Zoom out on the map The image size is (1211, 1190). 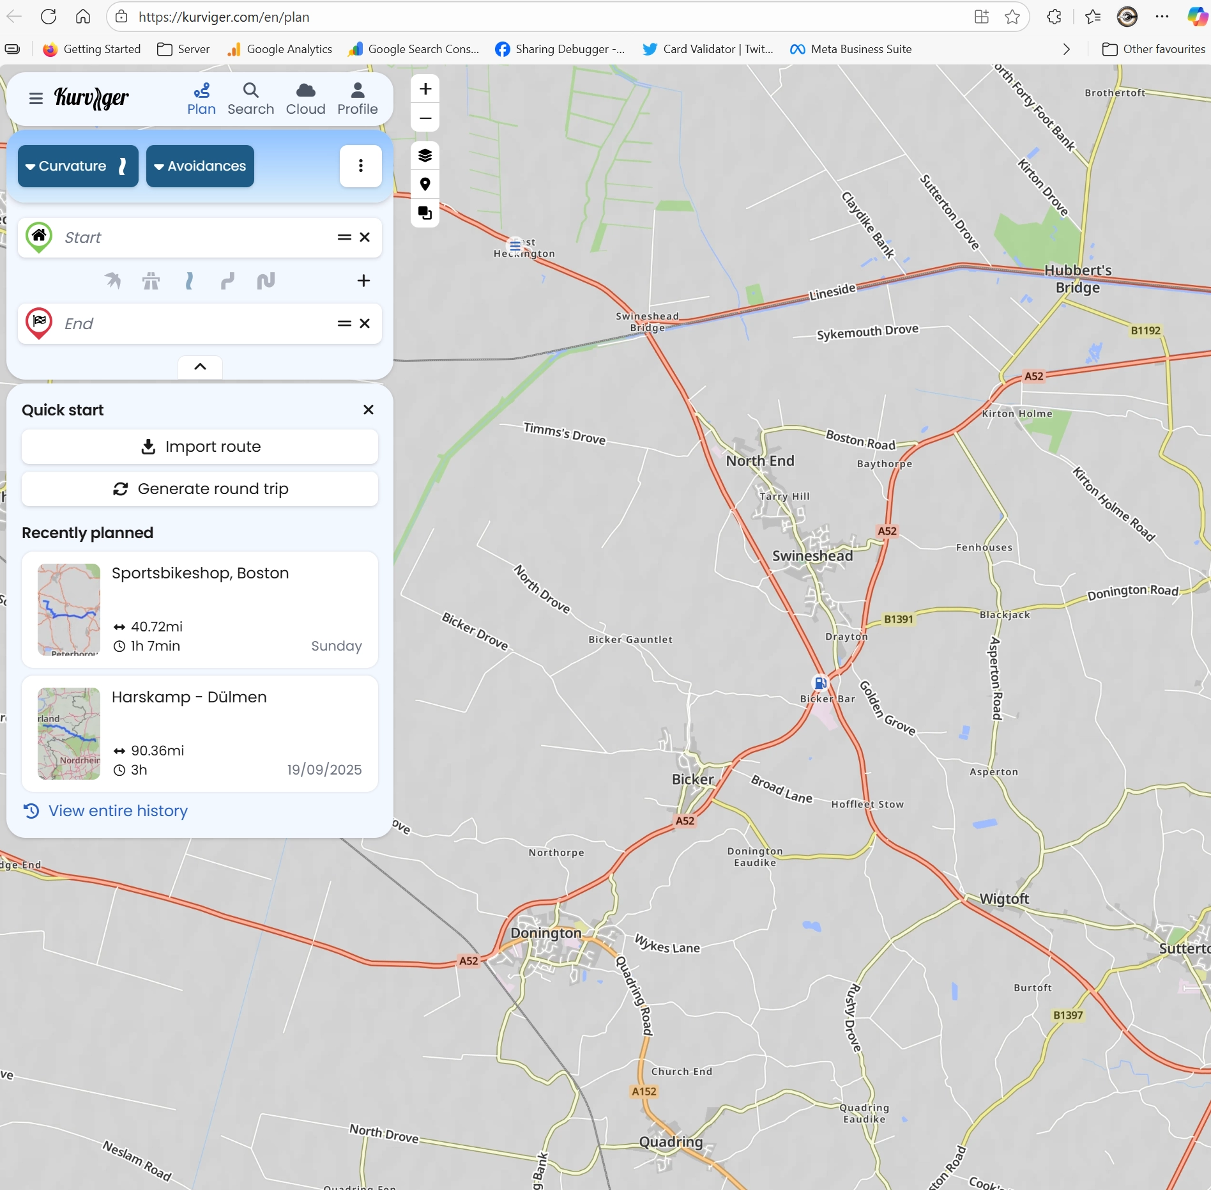425,118
